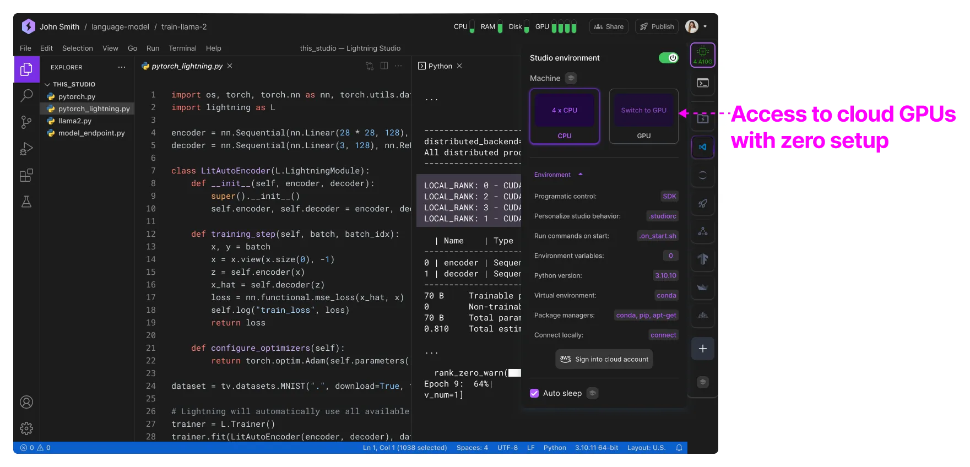Open llama2.py in explorer
Screen dimensions: 970x467
(75, 121)
